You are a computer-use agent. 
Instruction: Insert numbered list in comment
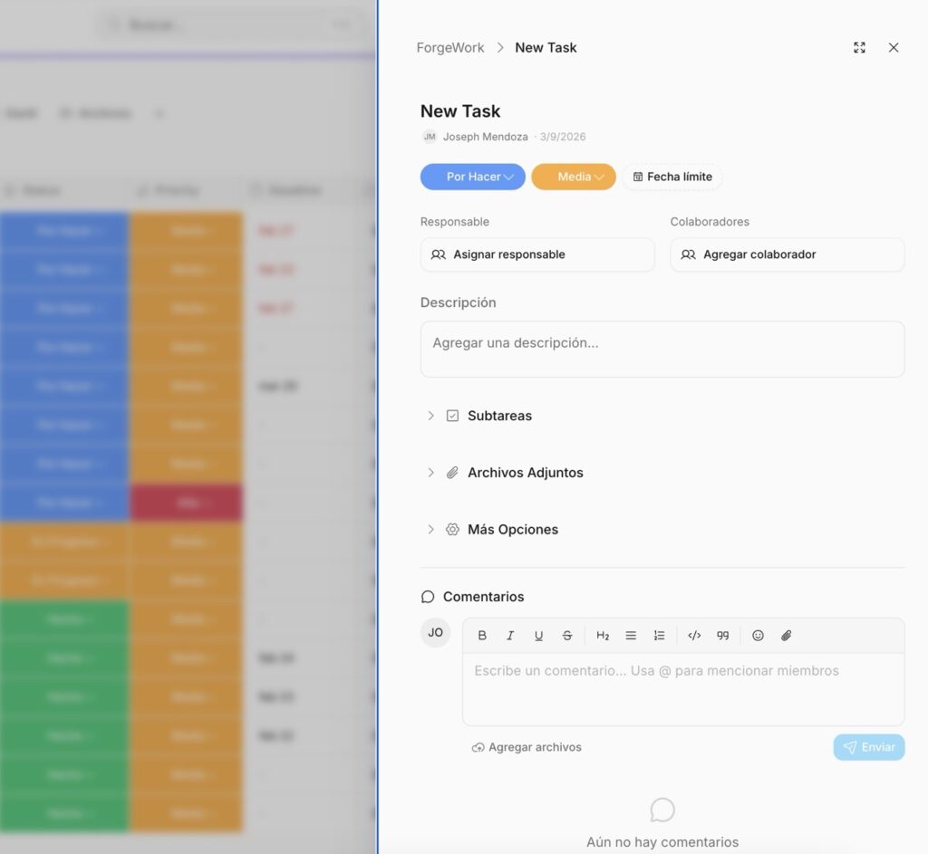click(659, 636)
